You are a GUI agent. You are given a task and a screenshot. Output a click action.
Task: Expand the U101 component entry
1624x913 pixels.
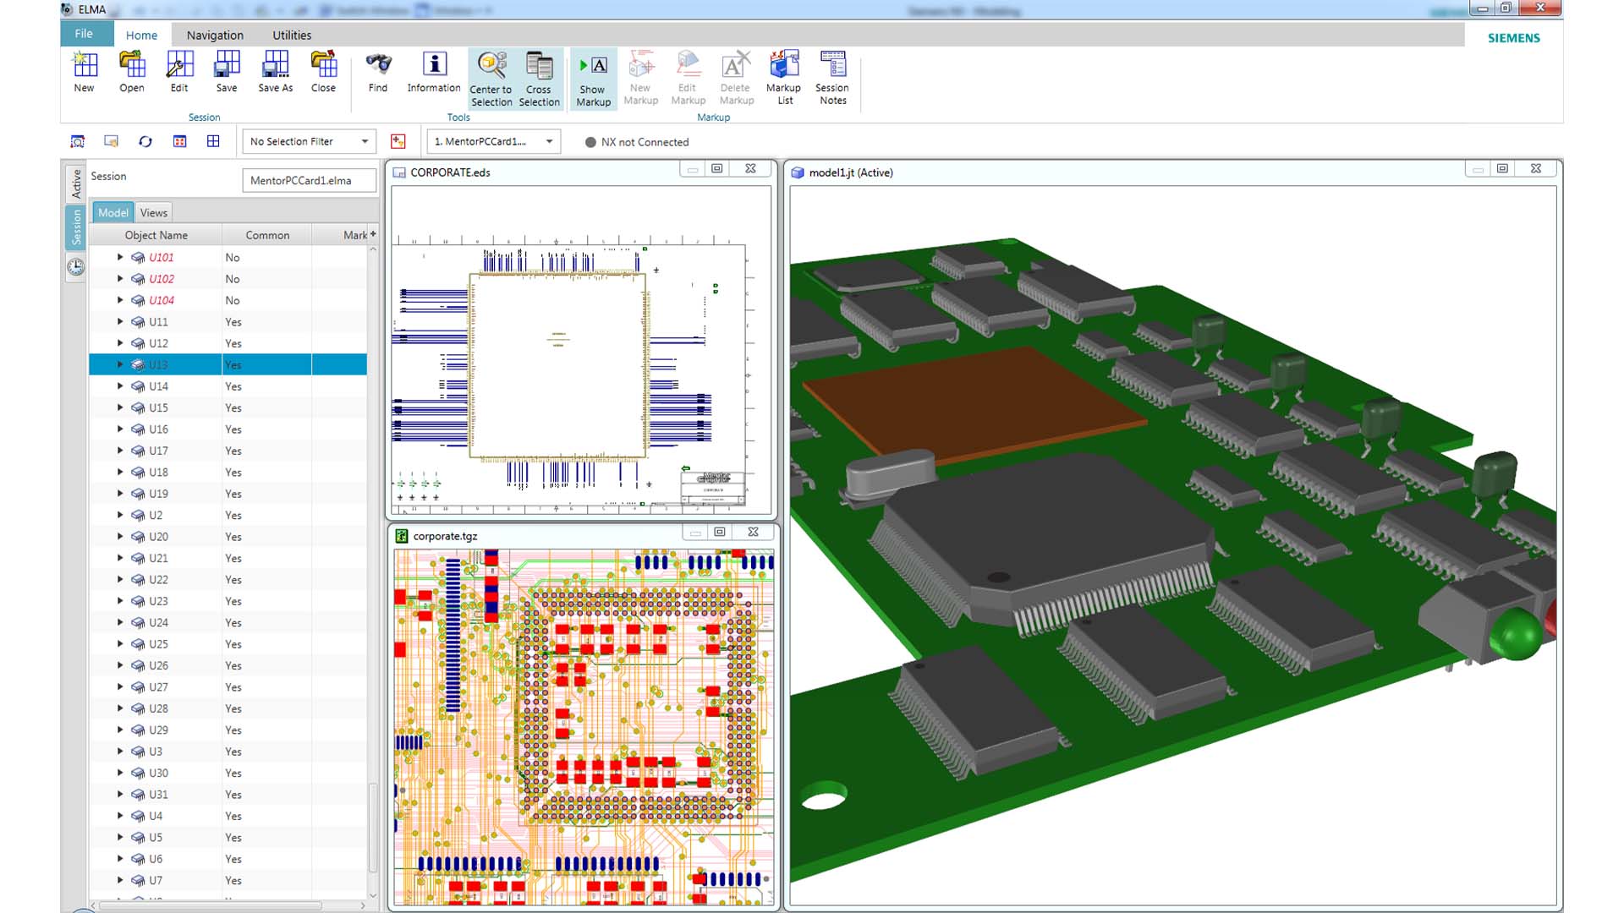point(120,256)
